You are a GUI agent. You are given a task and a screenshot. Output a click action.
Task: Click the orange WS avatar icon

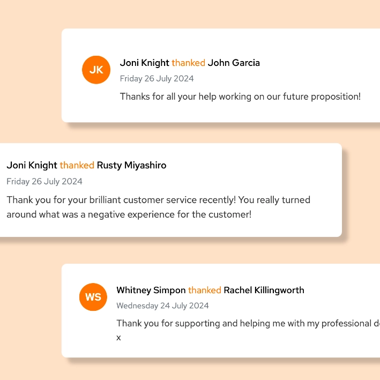pos(93,297)
